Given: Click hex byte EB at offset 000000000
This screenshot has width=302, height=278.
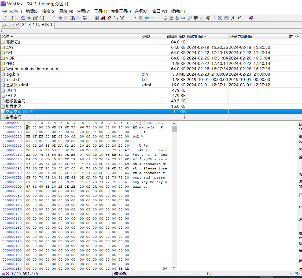Looking at the screenshot, I should pyautogui.click(x=28, y=127).
